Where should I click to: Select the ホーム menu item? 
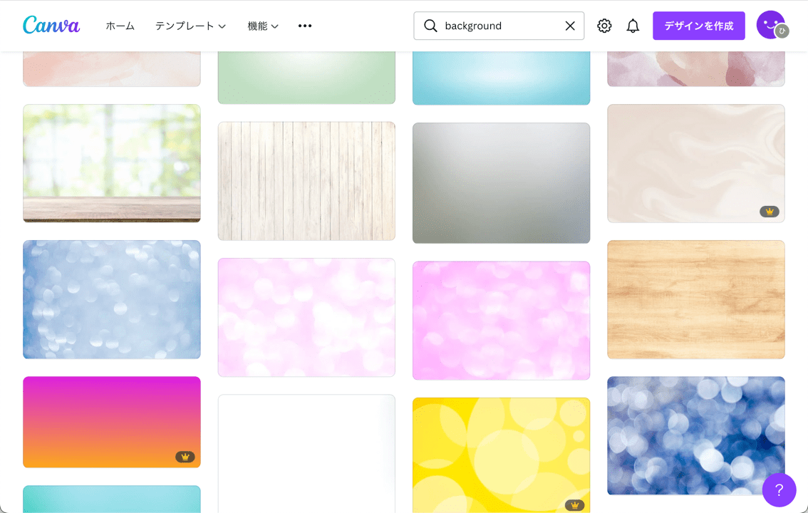[x=120, y=25]
